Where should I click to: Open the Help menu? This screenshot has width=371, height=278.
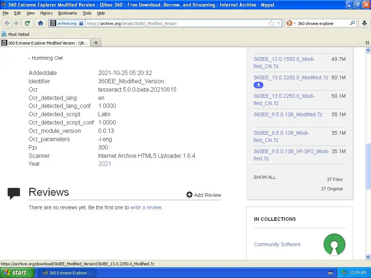(x=101, y=13)
